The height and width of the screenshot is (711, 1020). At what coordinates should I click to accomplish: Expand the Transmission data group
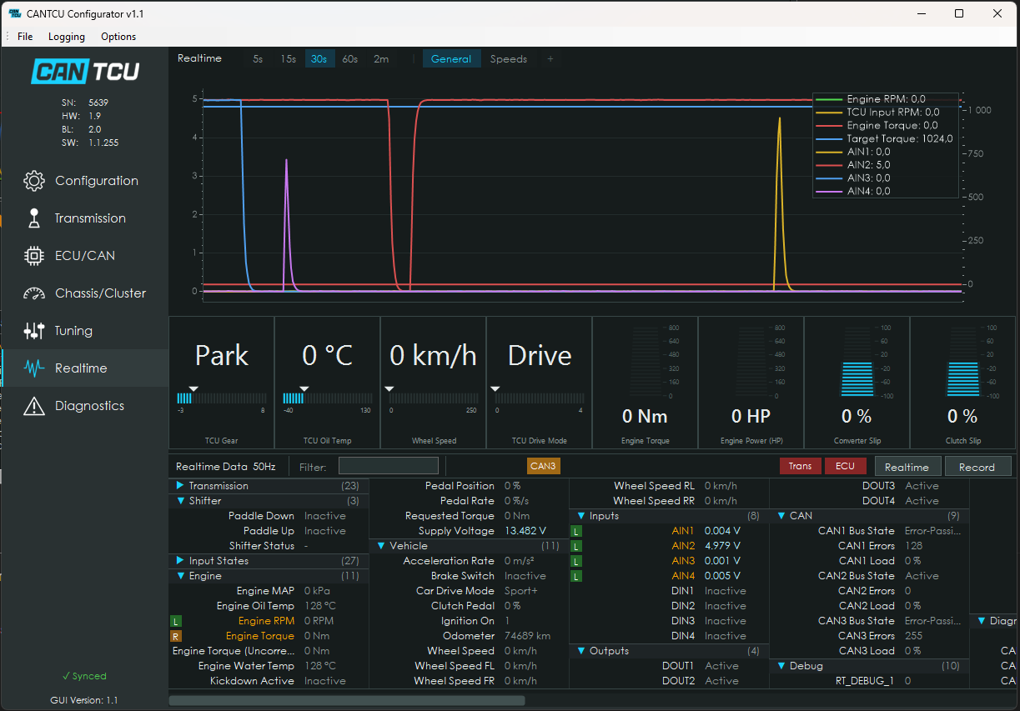(179, 486)
